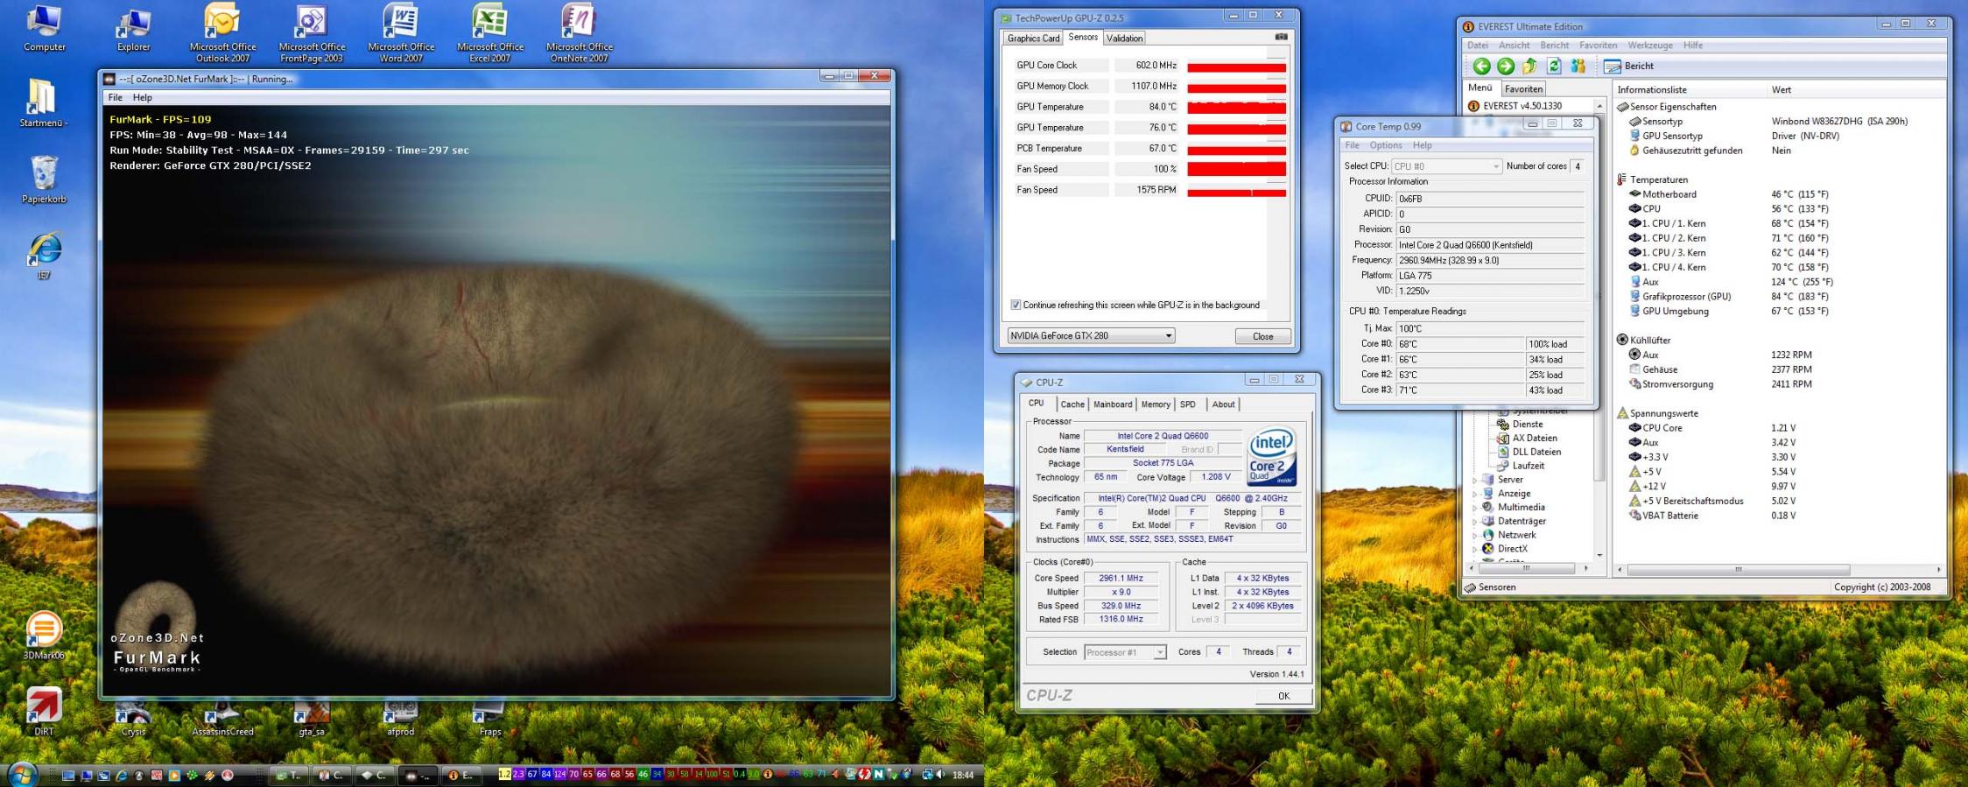Viewport: 1968px width, 787px height.
Task: Launch the DiRT game shortcut
Action: click(x=44, y=712)
